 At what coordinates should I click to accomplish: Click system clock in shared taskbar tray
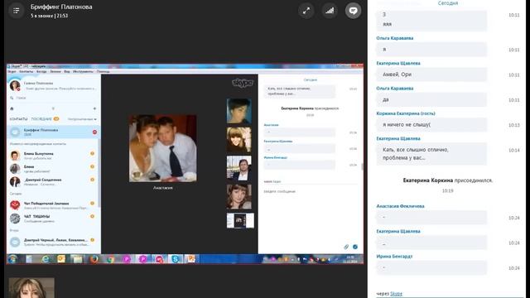coord(349,259)
